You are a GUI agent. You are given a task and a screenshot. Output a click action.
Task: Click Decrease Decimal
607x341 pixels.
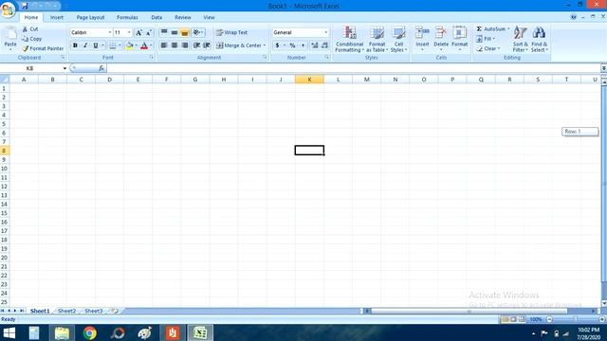[324, 45]
